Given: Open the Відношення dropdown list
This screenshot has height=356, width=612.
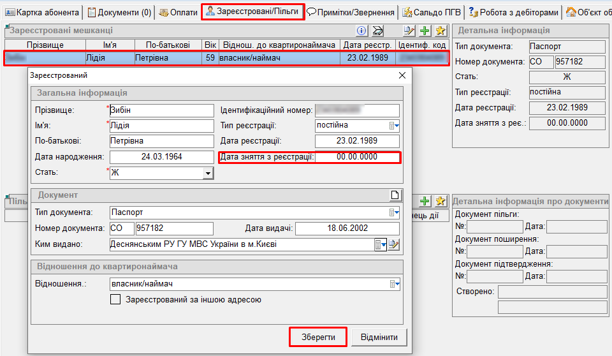Looking at the screenshot, I should (395, 284).
